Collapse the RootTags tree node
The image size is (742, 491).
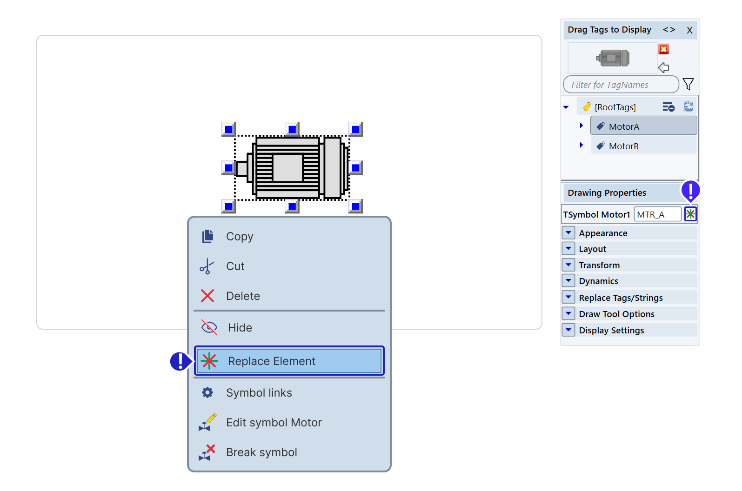pyautogui.click(x=566, y=107)
